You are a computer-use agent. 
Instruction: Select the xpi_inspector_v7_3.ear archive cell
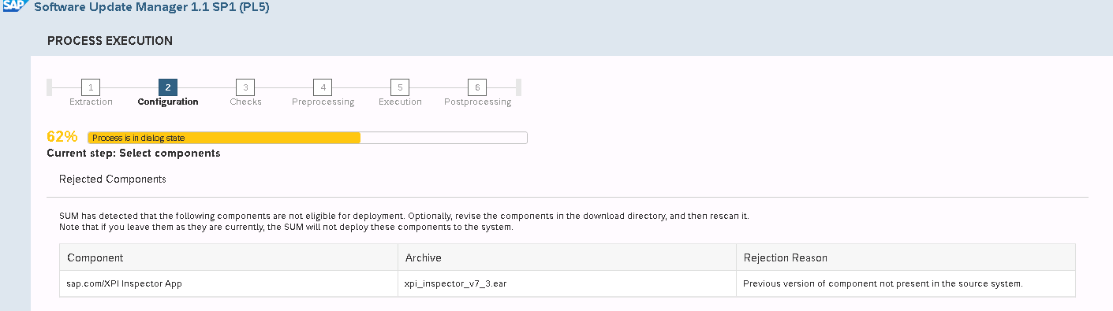(x=567, y=283)
